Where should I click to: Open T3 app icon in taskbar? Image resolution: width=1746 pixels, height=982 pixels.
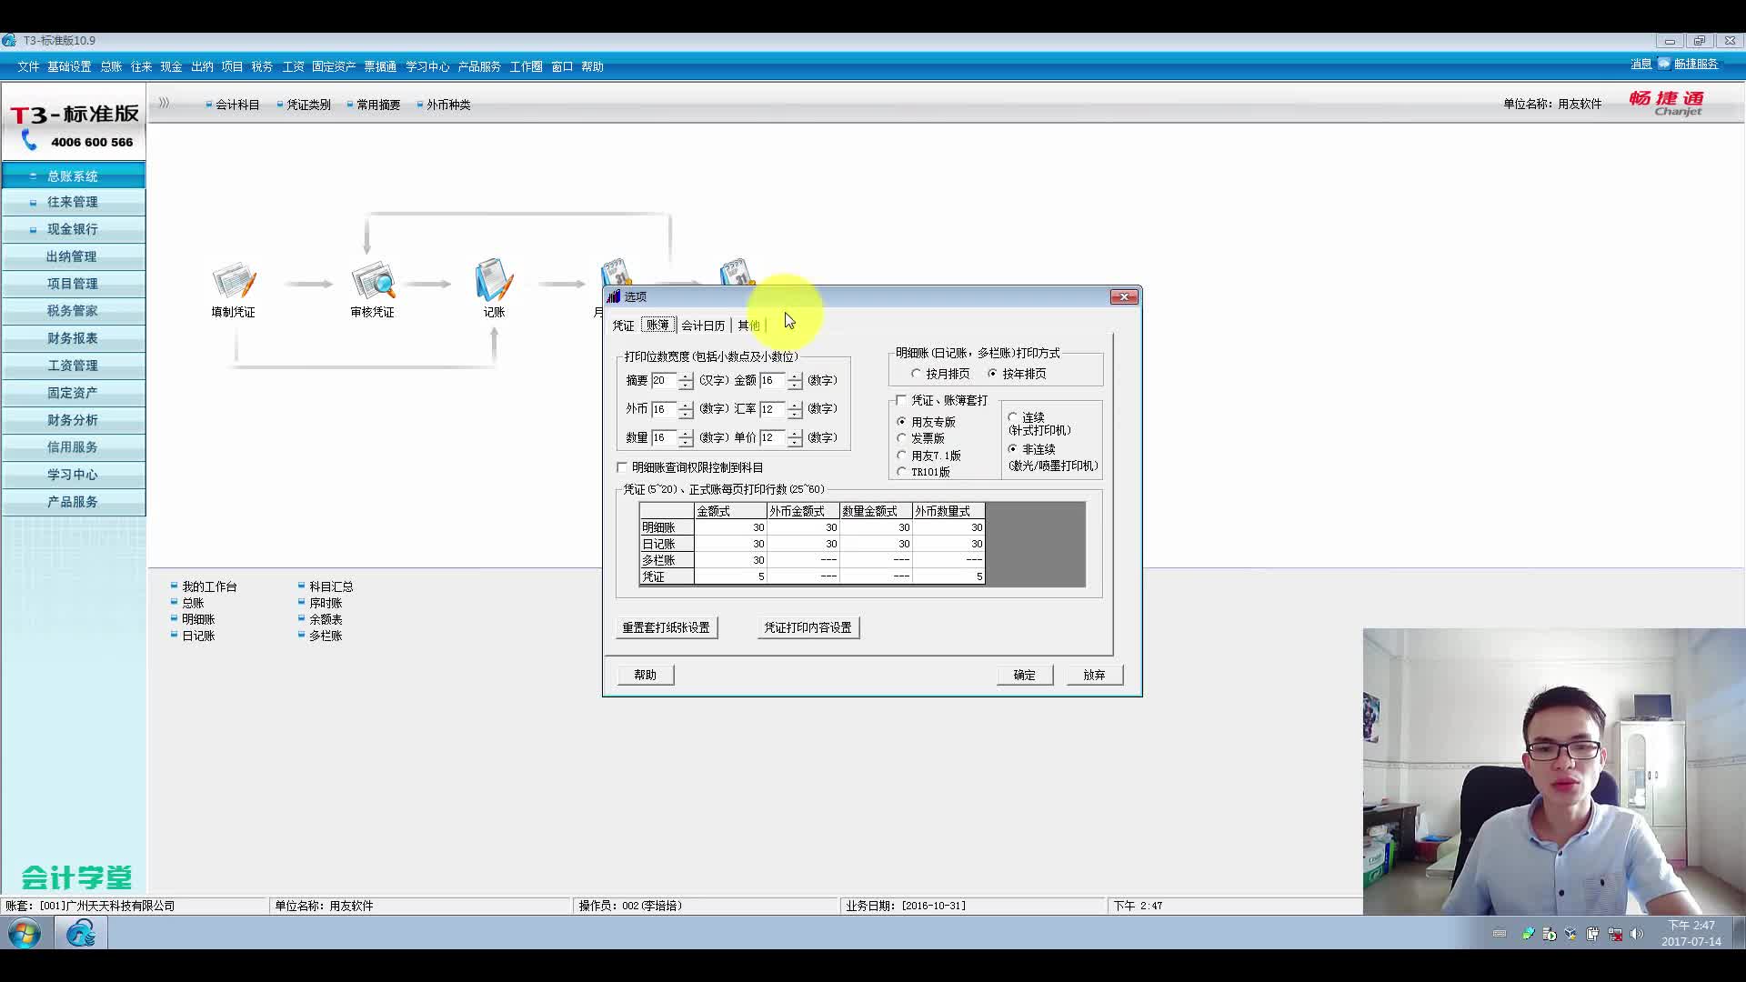tap(81, 933)
